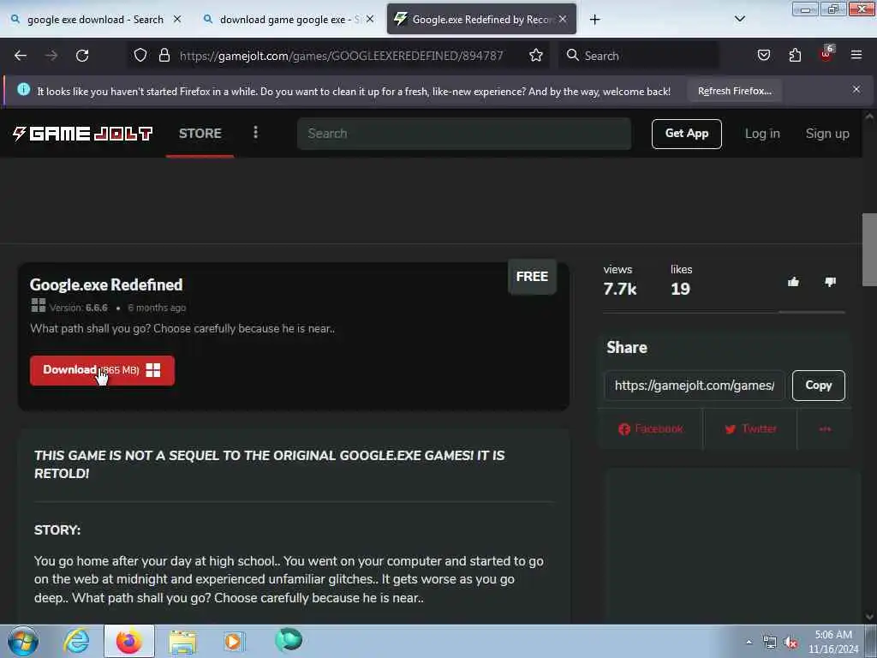Launch Internet Explorer from taskbar
This screenshot has height=658, width=877.
click(x=76, y=641)
